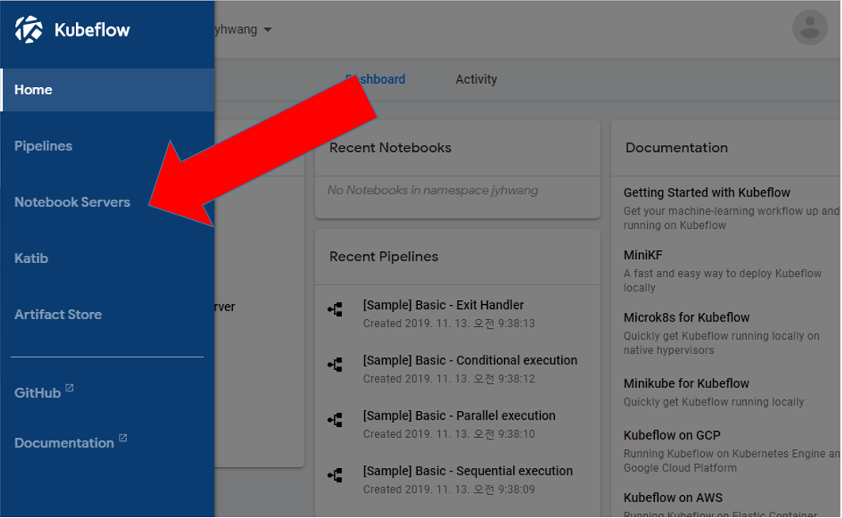Click pipeline icon beside Sequential execution sample
Viewport: 842px width, 518px height.
click(335, 475)
